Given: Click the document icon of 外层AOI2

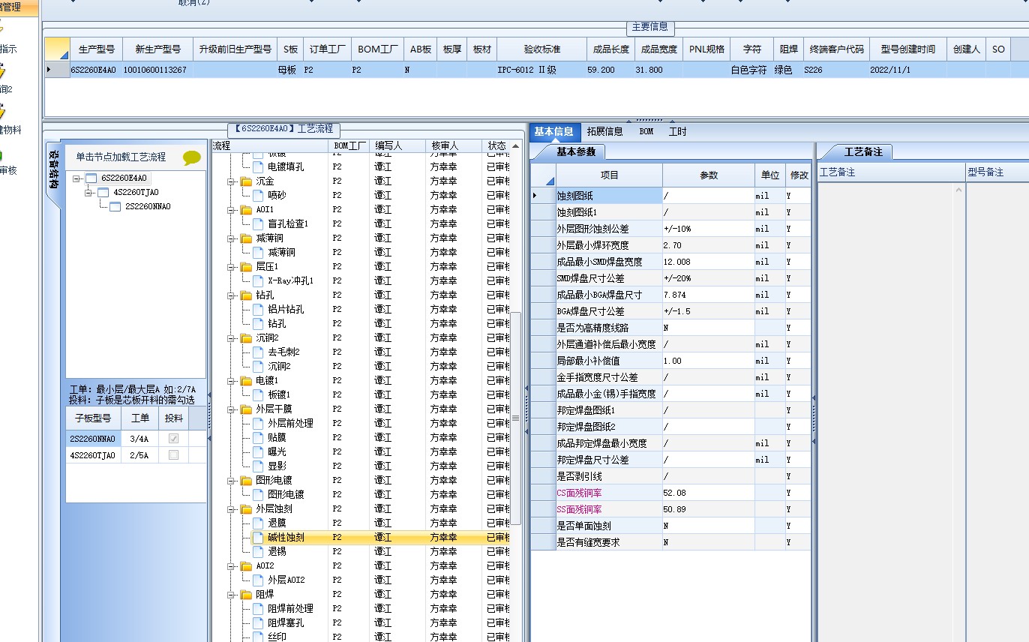Looking at the screenshot, I should click(258, 580).
